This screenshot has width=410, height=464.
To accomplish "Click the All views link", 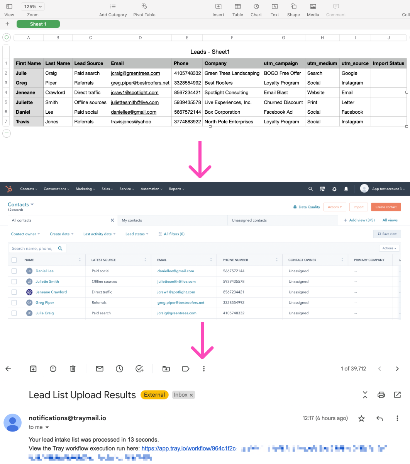I will pyautogui.click(x=390, y=220).
